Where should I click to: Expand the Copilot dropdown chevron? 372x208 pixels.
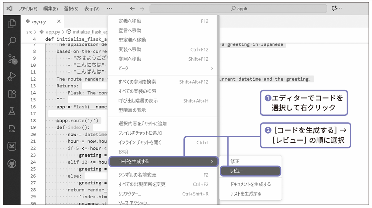[x=341, y=9]
